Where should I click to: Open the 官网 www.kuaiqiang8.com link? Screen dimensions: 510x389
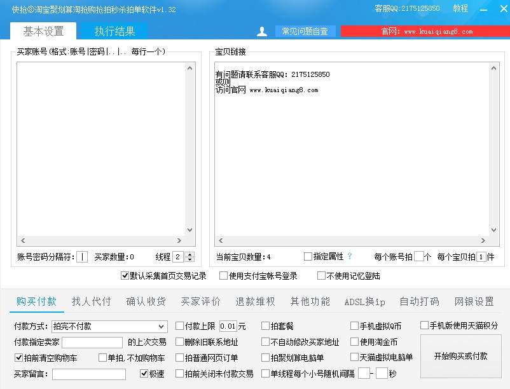426,31
